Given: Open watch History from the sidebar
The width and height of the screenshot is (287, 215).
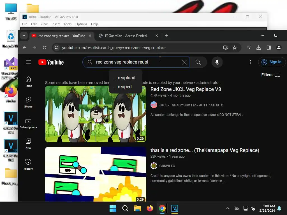Looking at the screenshot, I should [x=28, y=165].
